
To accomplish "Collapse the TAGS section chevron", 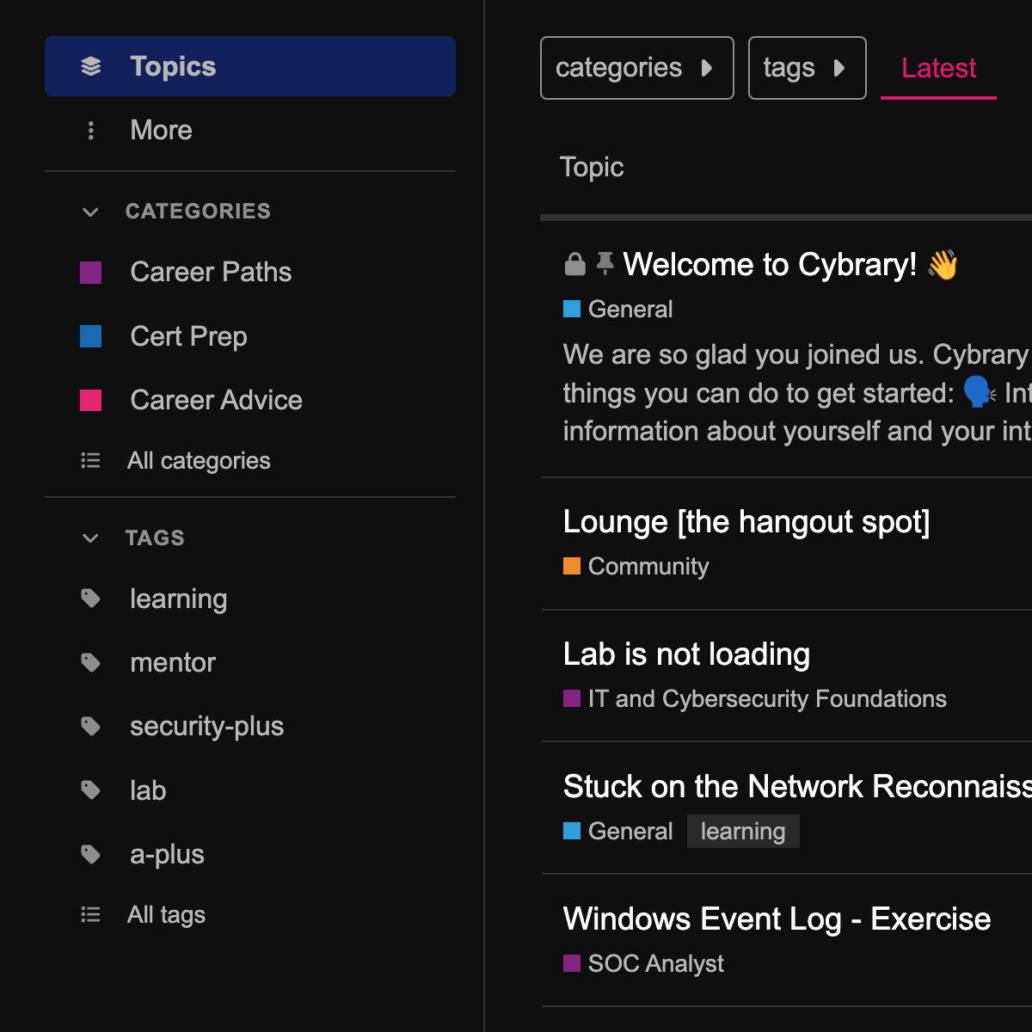I will (x=90, y=538).
